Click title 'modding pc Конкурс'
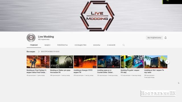This screenshot has width=182, height=102. coord(83,71)
